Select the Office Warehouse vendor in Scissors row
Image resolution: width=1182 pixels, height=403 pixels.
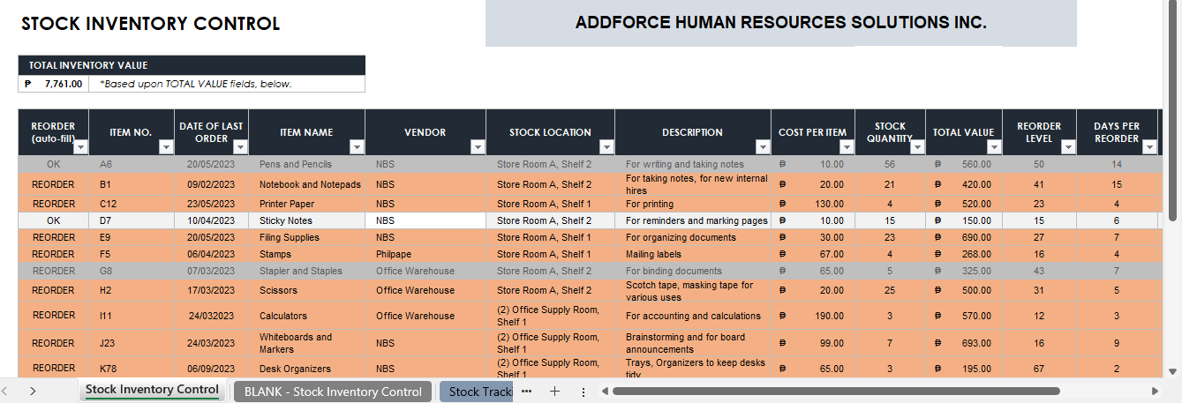[425, 290]
